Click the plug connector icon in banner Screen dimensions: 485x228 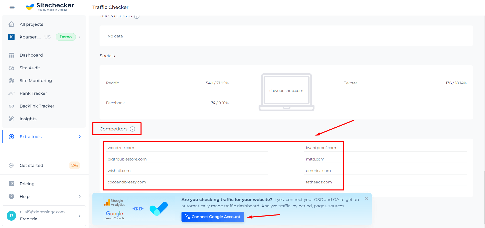pos(138,209)
